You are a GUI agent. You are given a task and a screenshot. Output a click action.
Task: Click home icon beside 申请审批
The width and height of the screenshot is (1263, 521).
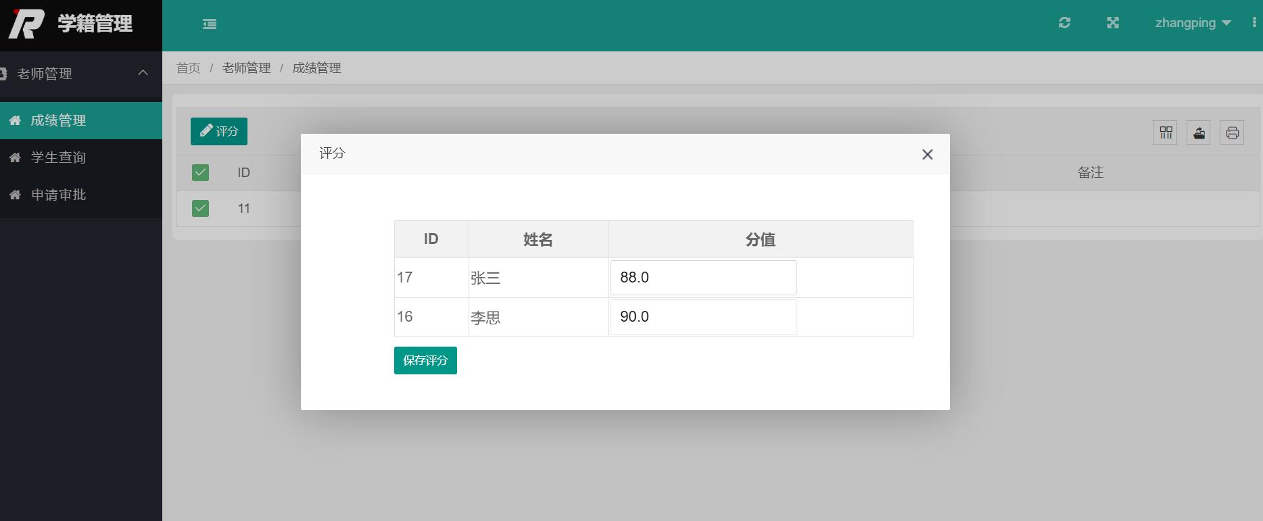15,195
